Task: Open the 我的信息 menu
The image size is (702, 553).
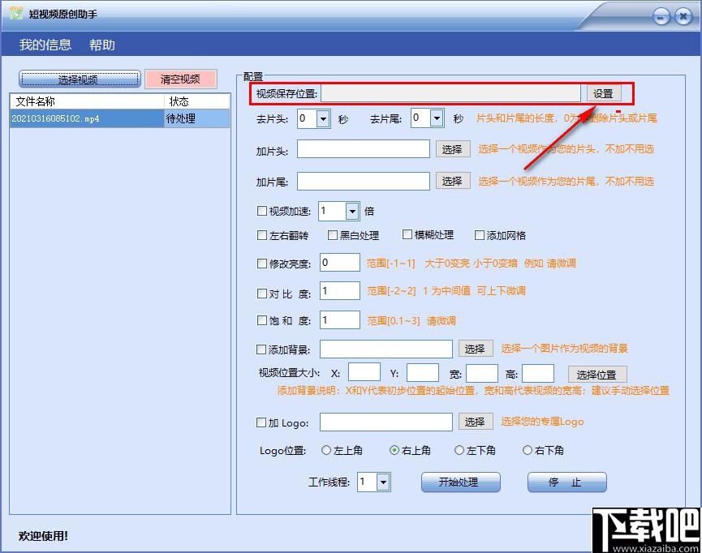Action: pyautogui.click(x=45, y=45)
